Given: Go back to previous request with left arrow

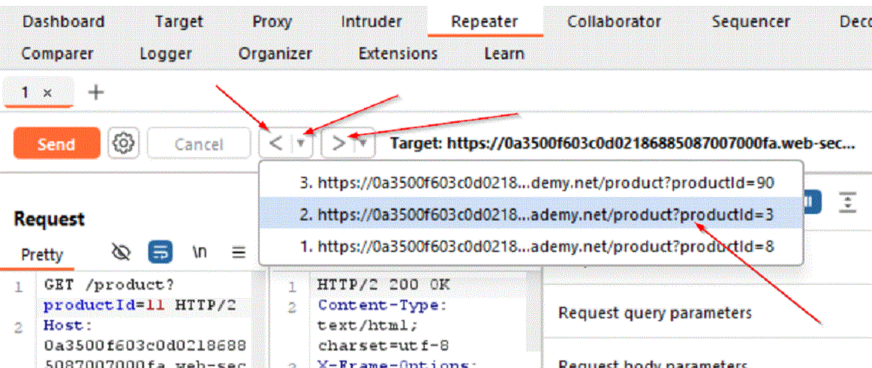Looking at the screenshot, I should click(275, 143).
